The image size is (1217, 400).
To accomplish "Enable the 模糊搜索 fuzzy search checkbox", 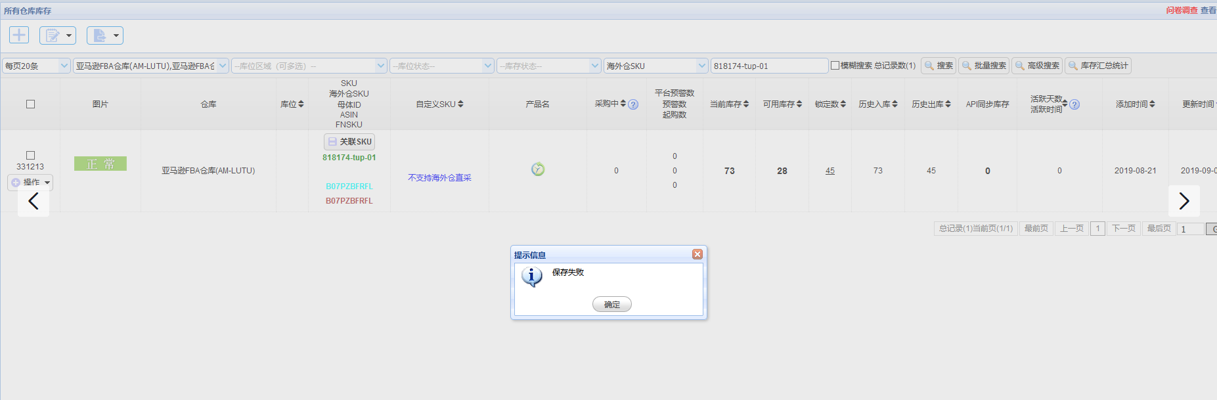I will click(x=835, y=66).
